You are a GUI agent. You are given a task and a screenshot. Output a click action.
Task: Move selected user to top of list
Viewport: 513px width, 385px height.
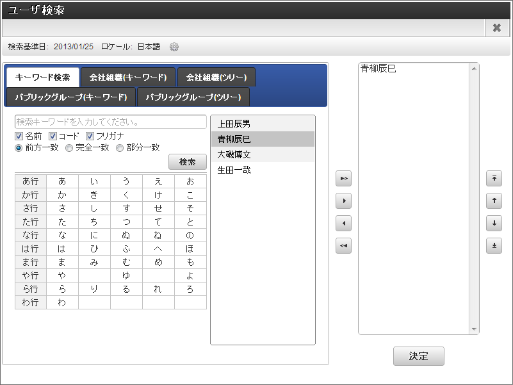point(494,179)
